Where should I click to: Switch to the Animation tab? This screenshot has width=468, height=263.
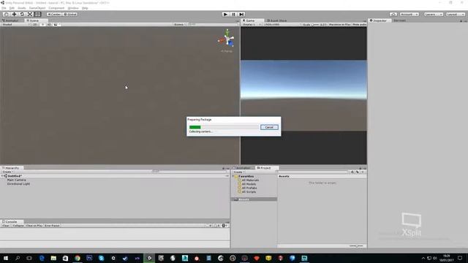coord(243,168)
